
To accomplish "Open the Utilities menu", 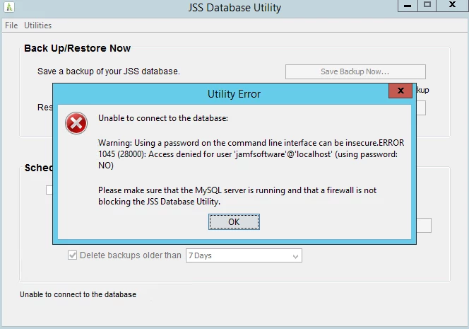I will click(x=37, y=25).
